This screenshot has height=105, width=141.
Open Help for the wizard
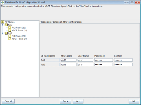tap(134, 101)
